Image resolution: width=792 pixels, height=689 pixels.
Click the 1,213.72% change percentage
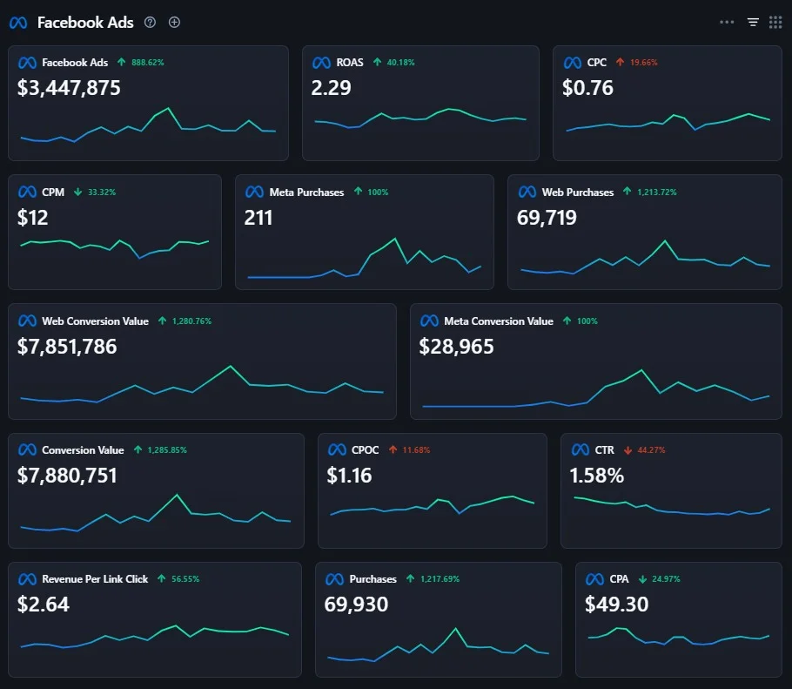(x=657, y=193)
